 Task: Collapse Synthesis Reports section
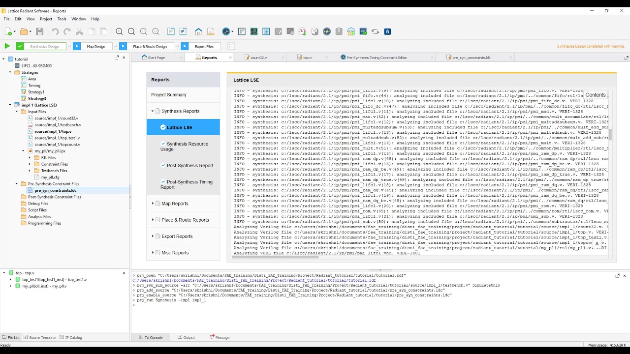click(153, 111)
